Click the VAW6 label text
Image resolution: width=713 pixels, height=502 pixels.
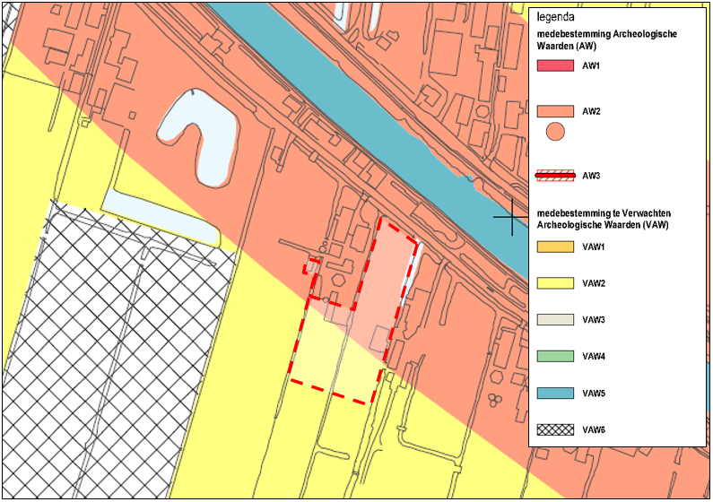pyautogui.click(x=594, y=429)
